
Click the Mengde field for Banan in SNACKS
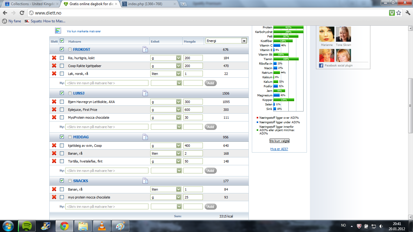[x=193, y=189]
